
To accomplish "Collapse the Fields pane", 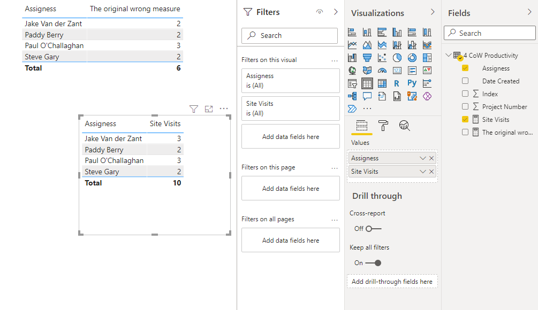I will pyautogui.click(x=529, y=12).
